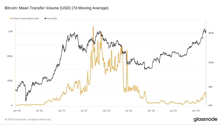Click the glassnode logo

coord(205,119)
